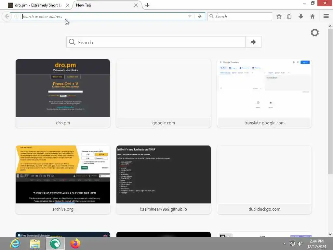Click the duckduckgo.com tile label

click(x=264, y=209)
